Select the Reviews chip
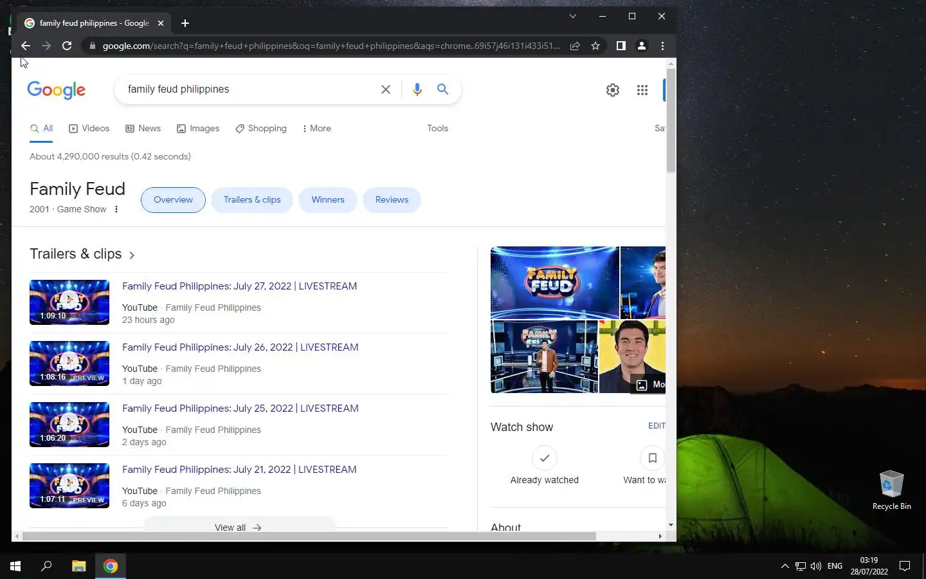This screenshot has width=926, height=579. (392, 199)
